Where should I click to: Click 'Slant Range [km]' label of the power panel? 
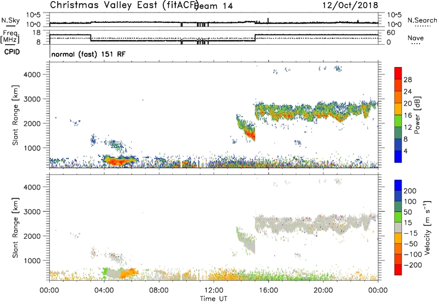pos(15,115)
